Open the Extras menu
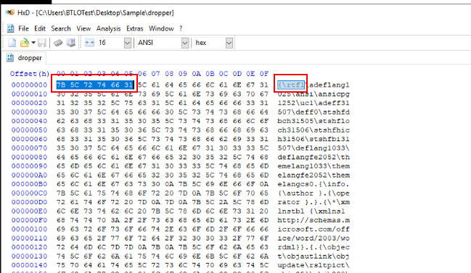This screenshot has width=471, height=273. [x=134, y=28]
